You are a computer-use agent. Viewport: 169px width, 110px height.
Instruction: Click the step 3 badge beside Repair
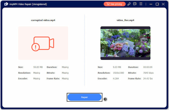point(105,99)
